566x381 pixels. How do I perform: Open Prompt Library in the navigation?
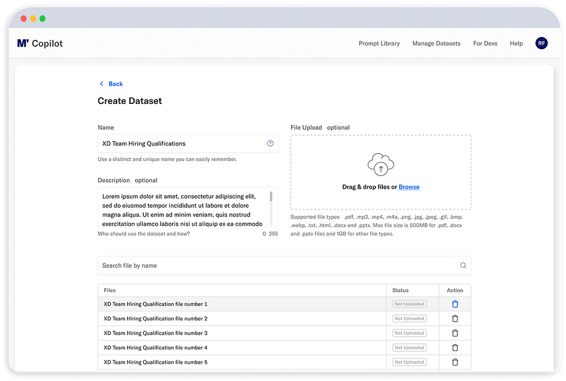379,43
